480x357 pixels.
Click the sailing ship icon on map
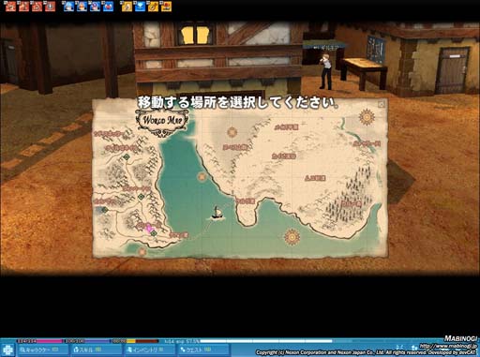point(217,213)
